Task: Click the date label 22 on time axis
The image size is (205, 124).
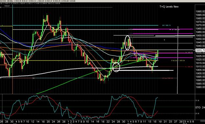Action: (x=108, y=121)
